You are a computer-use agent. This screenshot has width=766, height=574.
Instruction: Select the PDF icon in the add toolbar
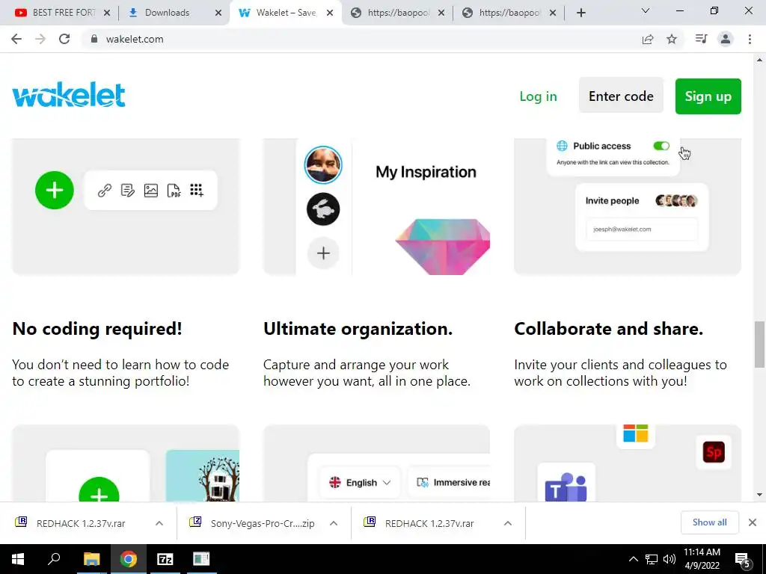tap(174, 191)
